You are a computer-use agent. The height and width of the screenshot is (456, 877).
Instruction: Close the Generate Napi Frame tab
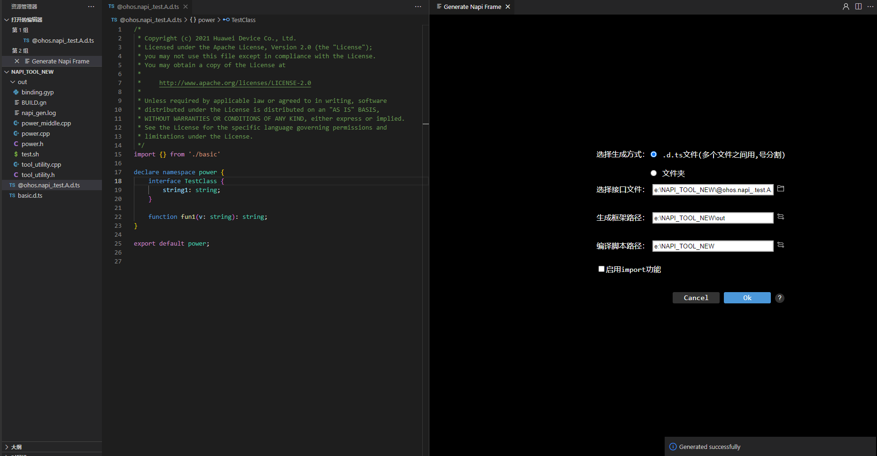tap(508, 7)
